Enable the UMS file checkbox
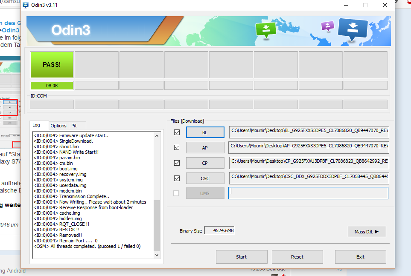This screenshot has height=276, width=411. tap(176, 193)
